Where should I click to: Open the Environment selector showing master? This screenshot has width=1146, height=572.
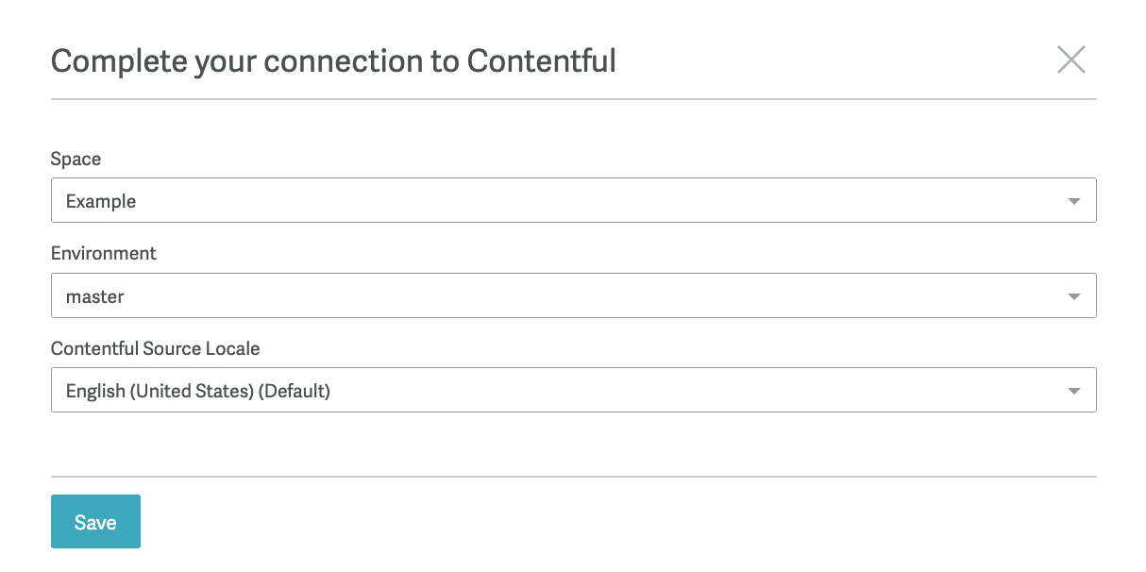pos(573,295)
